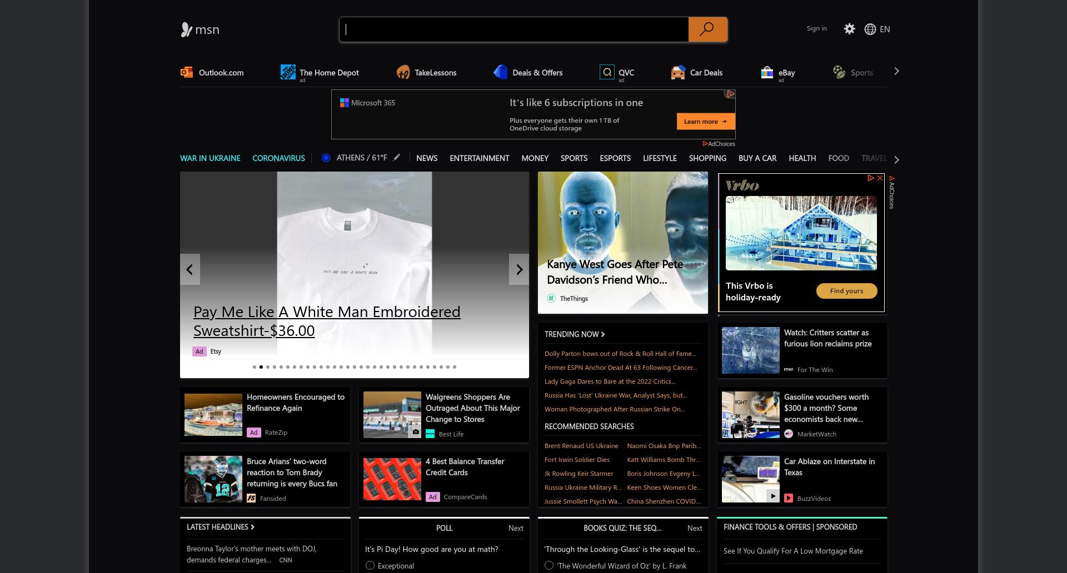1067x573 pixels.
Task: Expand TRENDING NOW heading
Action: coord(575,334)
